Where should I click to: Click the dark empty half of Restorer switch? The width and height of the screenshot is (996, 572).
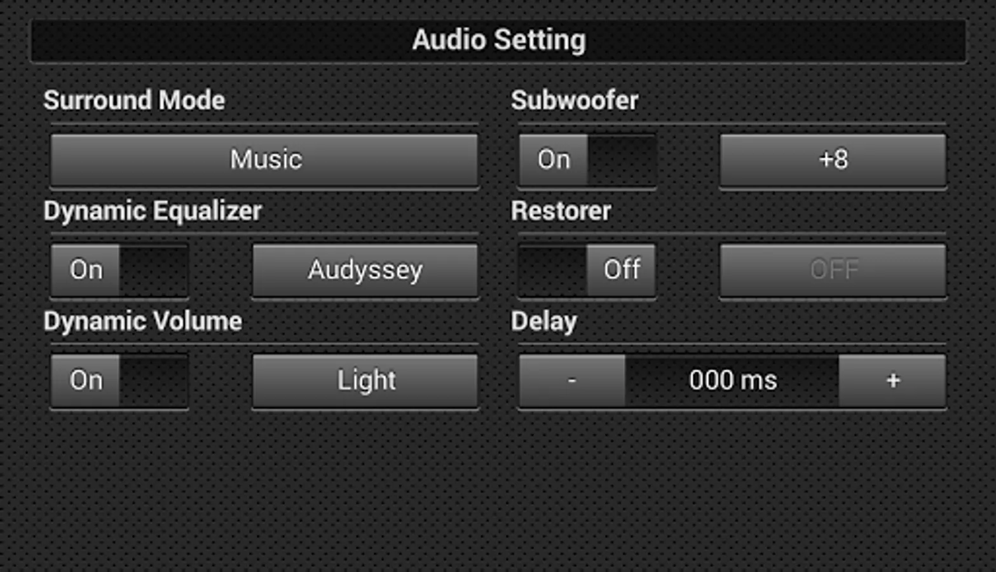[x=553, y=270]
